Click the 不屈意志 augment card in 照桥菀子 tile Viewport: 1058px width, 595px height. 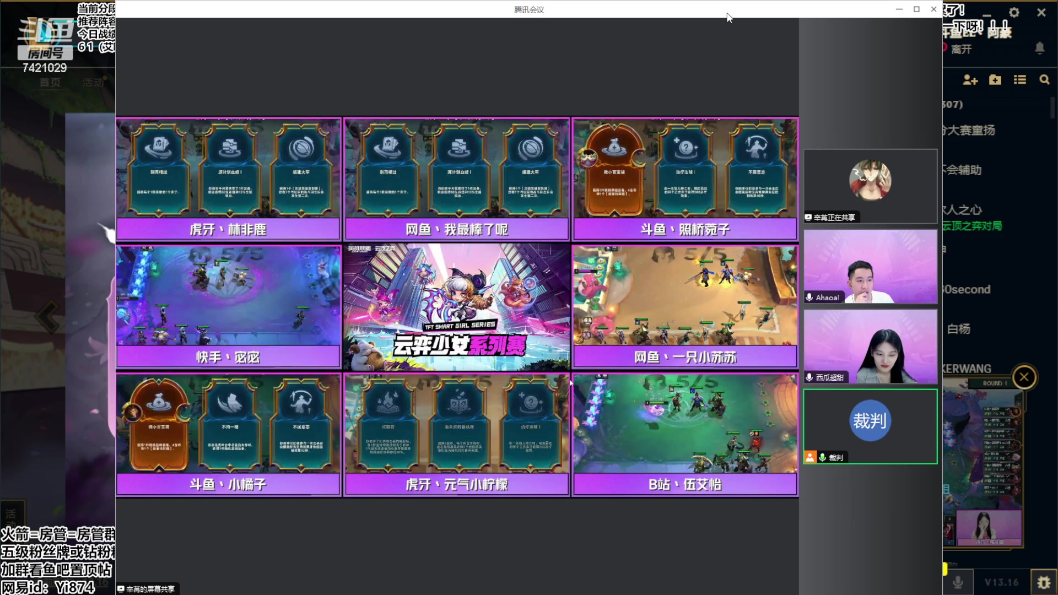pyautogui.click(x=756, y=170)
